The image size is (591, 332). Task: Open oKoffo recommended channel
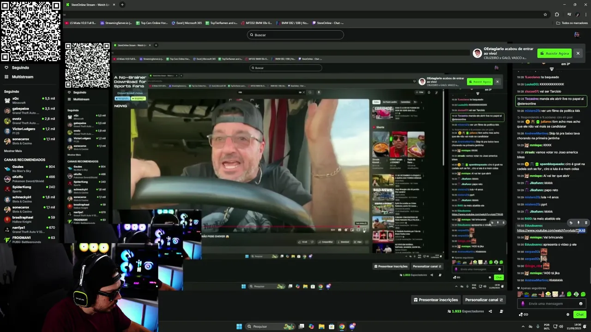pyautogui.click(x=30, y=178)
